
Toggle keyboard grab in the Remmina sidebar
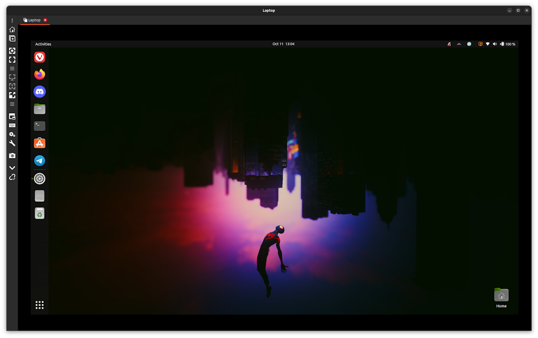coord(12,126)
